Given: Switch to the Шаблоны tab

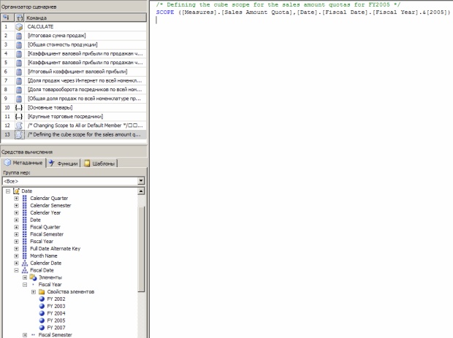Looking at the screenshot, I should [x=101, y=164].
